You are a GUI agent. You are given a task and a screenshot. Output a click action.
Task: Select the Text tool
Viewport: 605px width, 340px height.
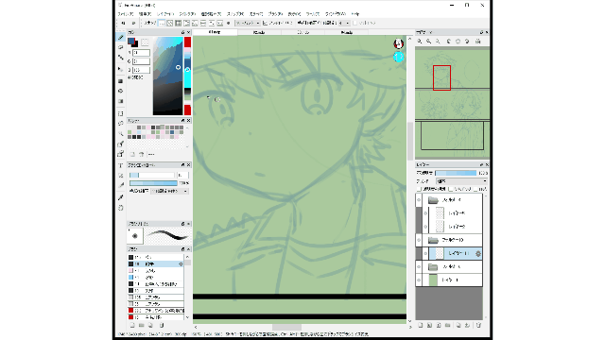[121, 165]
